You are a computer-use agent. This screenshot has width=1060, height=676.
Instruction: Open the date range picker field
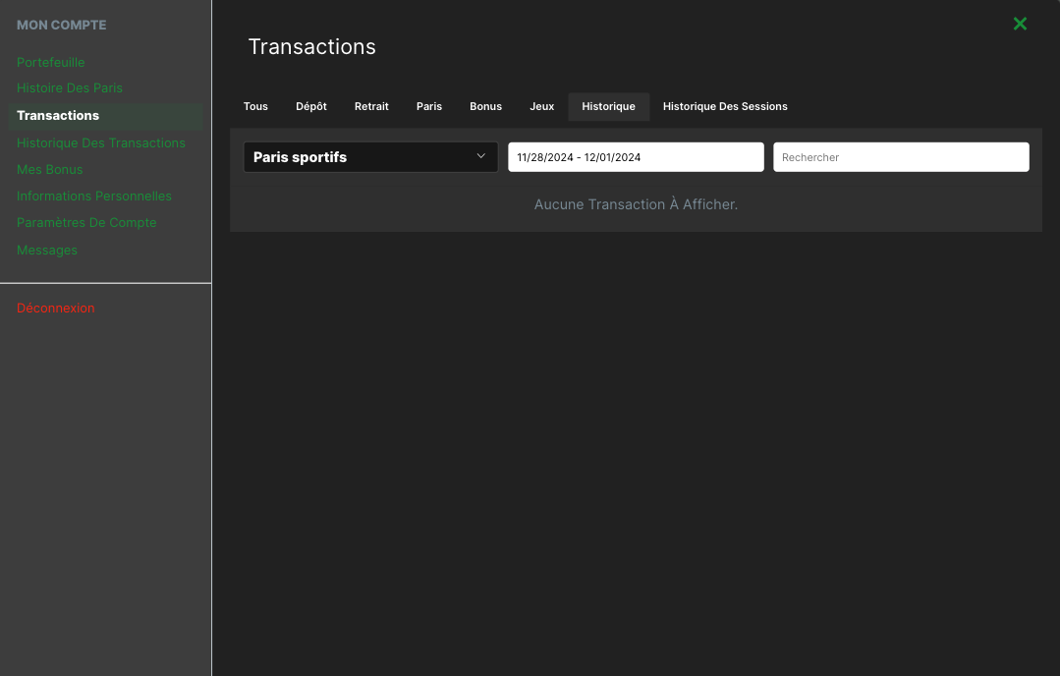tap(635, 157)
